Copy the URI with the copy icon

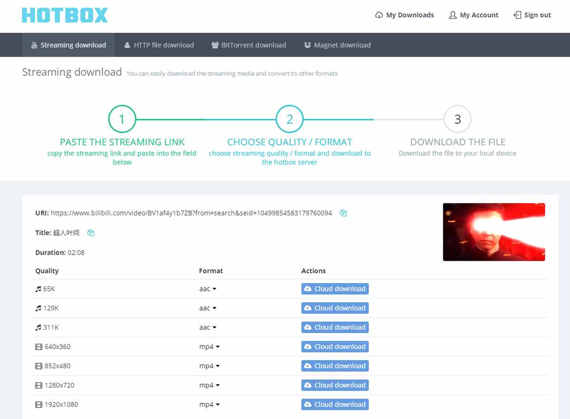pos(343,213)
